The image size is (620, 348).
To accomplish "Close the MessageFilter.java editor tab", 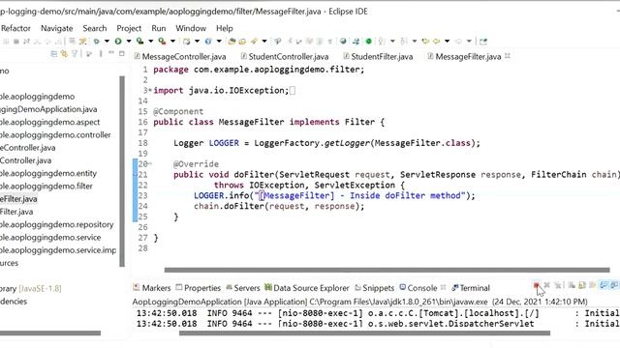I will [508, 56].
